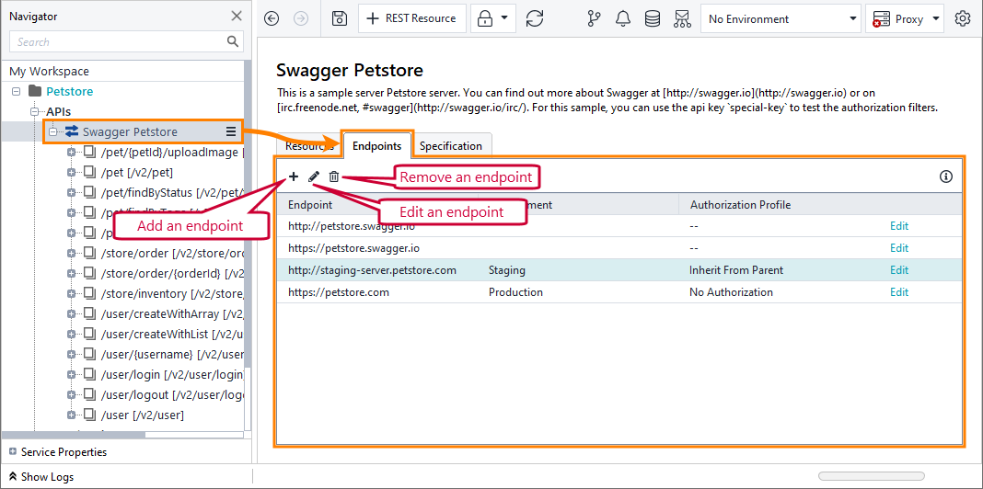
Task: Expand the /pet [/v2/pet] resource
Action: (72, 172)
